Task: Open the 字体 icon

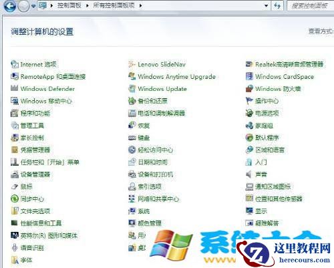Action: coord(15,260)
